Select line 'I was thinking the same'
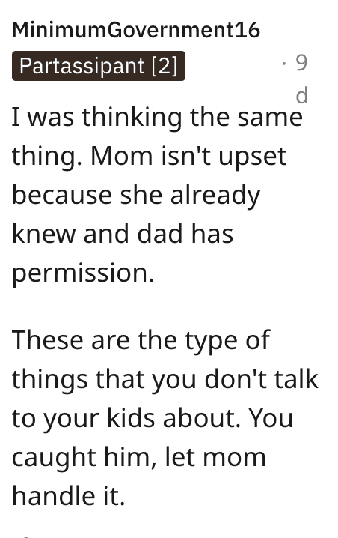 pos(157,118)
